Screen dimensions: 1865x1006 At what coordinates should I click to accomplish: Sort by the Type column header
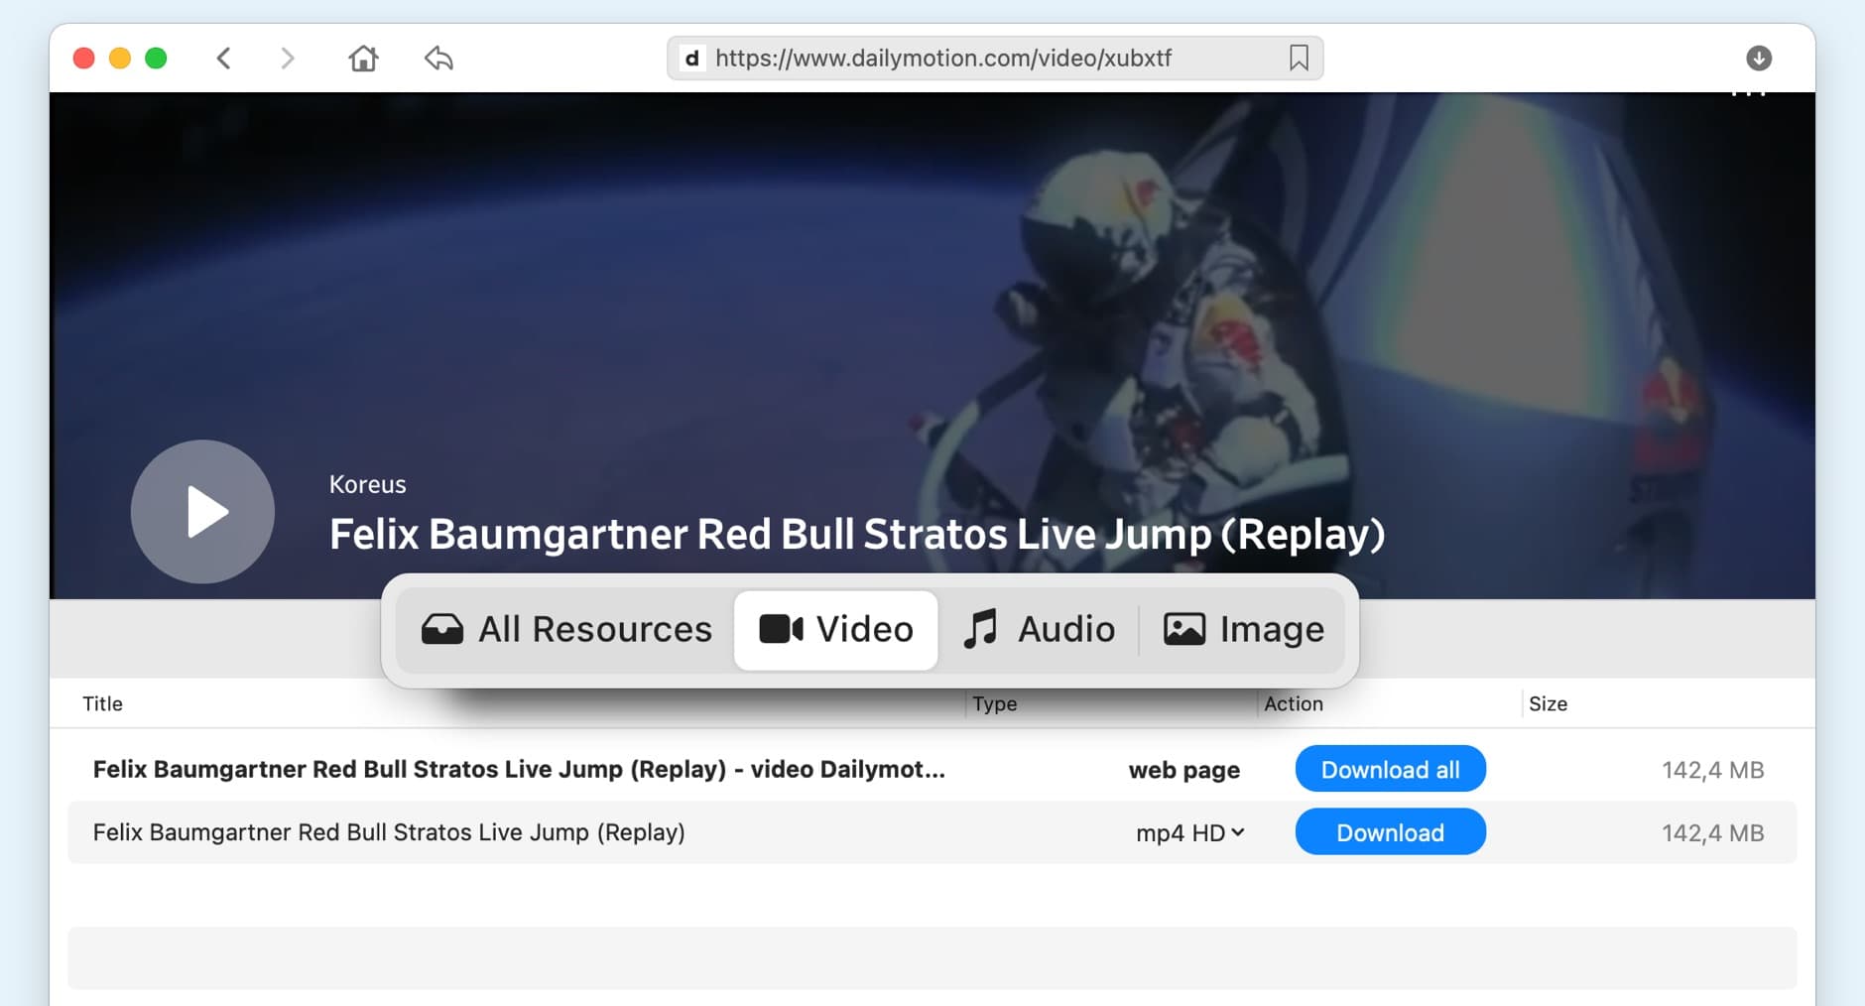(x=995, y=703)
